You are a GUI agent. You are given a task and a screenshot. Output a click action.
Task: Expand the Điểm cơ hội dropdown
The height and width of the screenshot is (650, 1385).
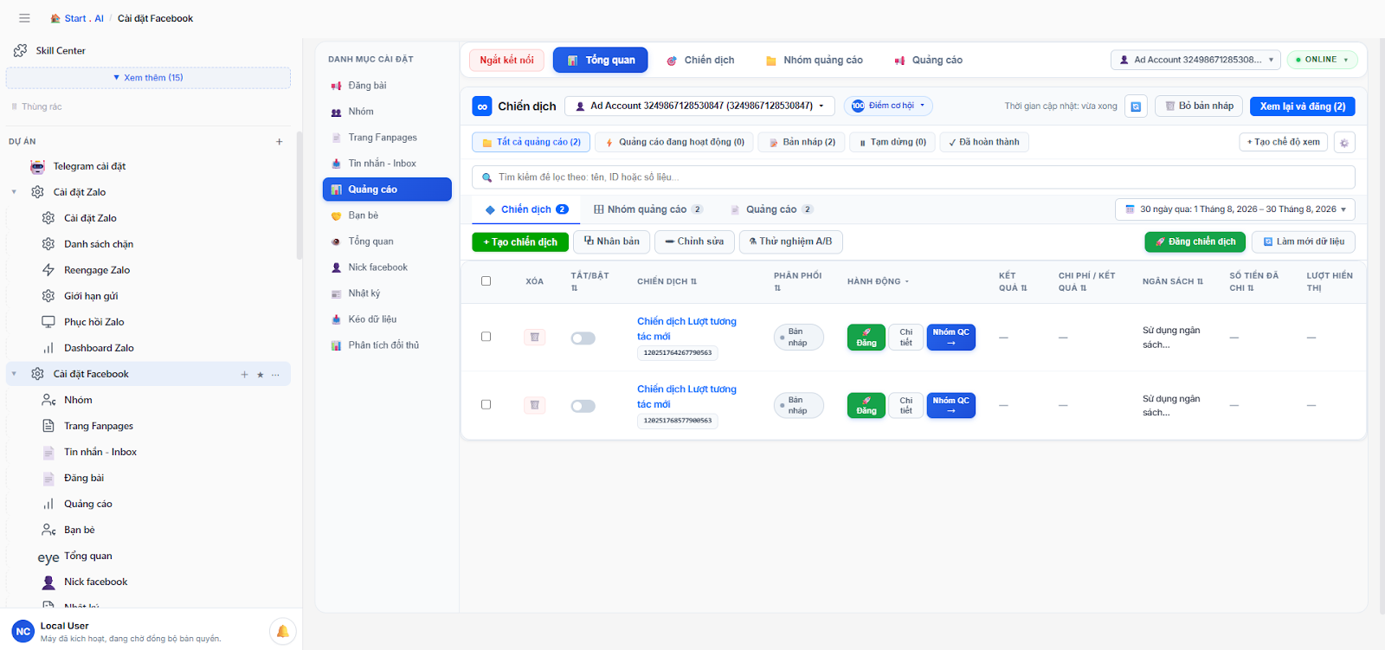(x=888, y=106)
